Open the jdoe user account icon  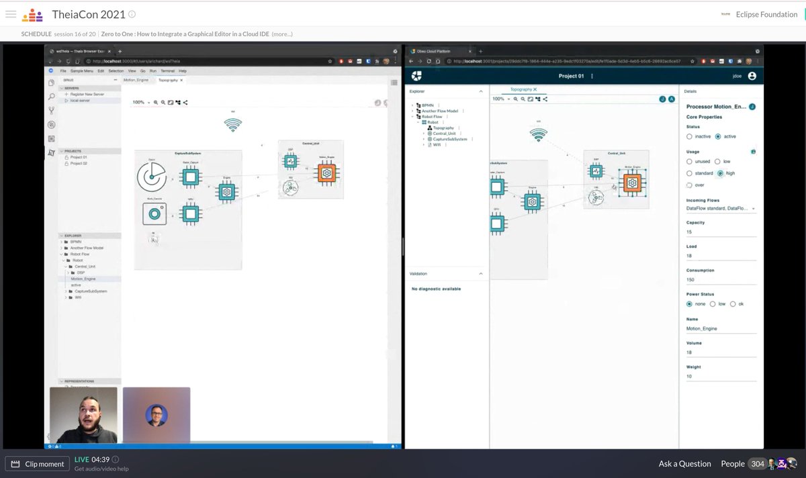tap(752, 76)
